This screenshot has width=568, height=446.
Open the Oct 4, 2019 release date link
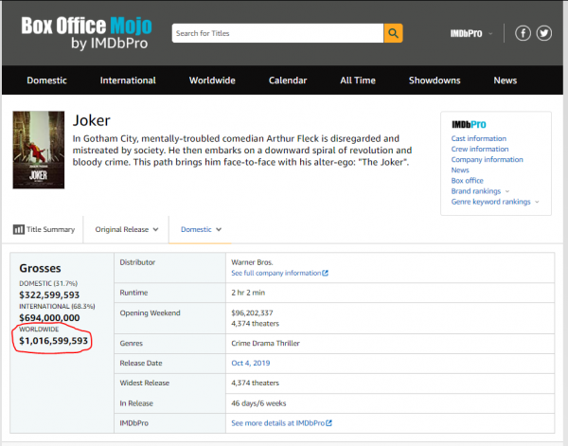(249, 365)
